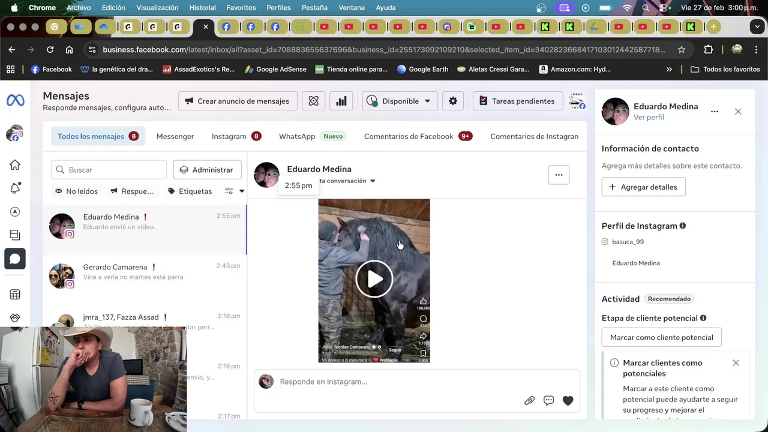This screenshot has width=768, height=432.
Task: Open the Ver perfil link
Action: pyautogui.click(x=649, y=117)
